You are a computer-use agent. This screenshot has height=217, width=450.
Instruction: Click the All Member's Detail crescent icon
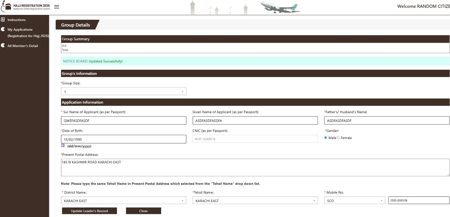point(3,45)
